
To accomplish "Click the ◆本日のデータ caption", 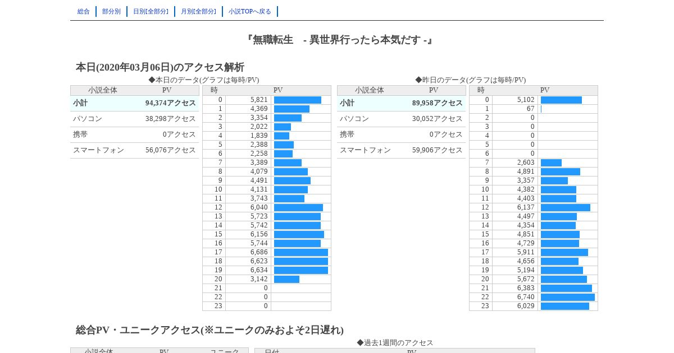I will [204, 80].
